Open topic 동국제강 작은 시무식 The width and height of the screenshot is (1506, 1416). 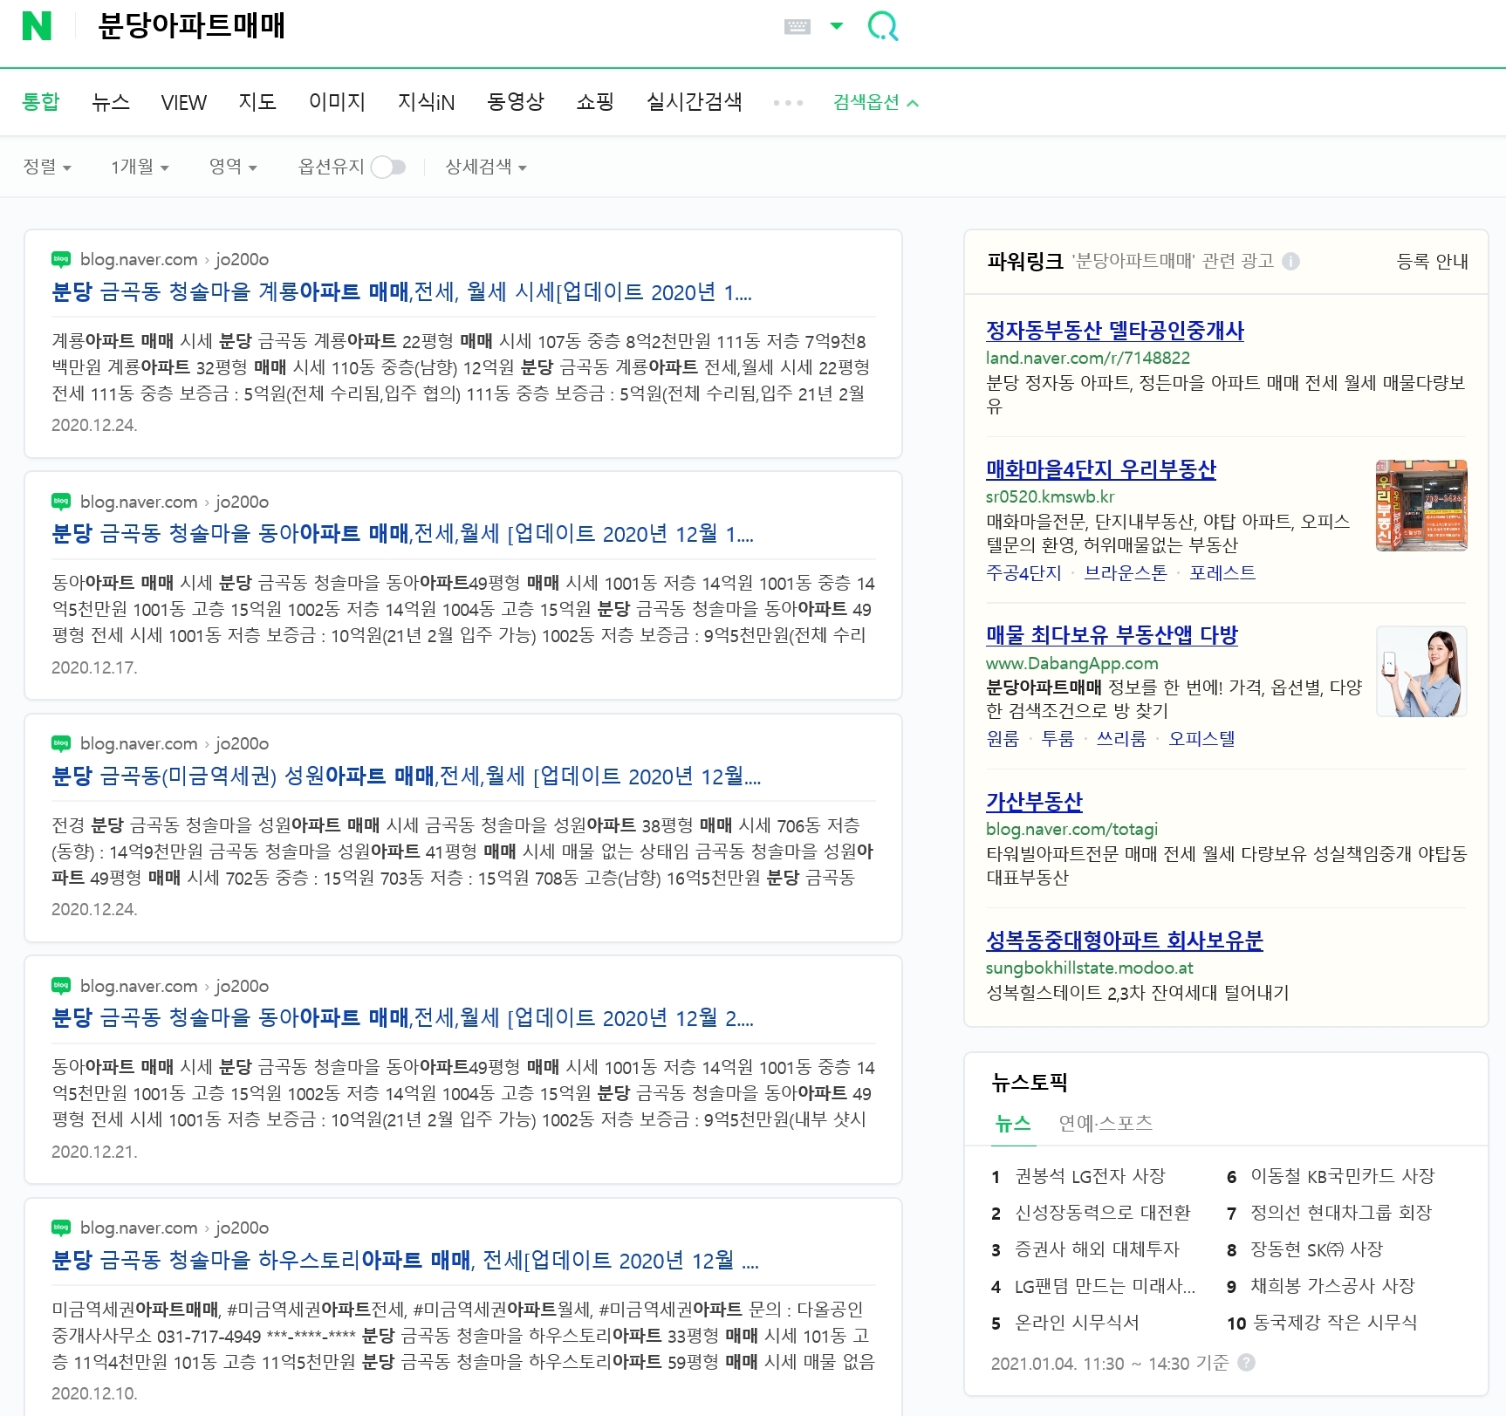(1335, 1323)
